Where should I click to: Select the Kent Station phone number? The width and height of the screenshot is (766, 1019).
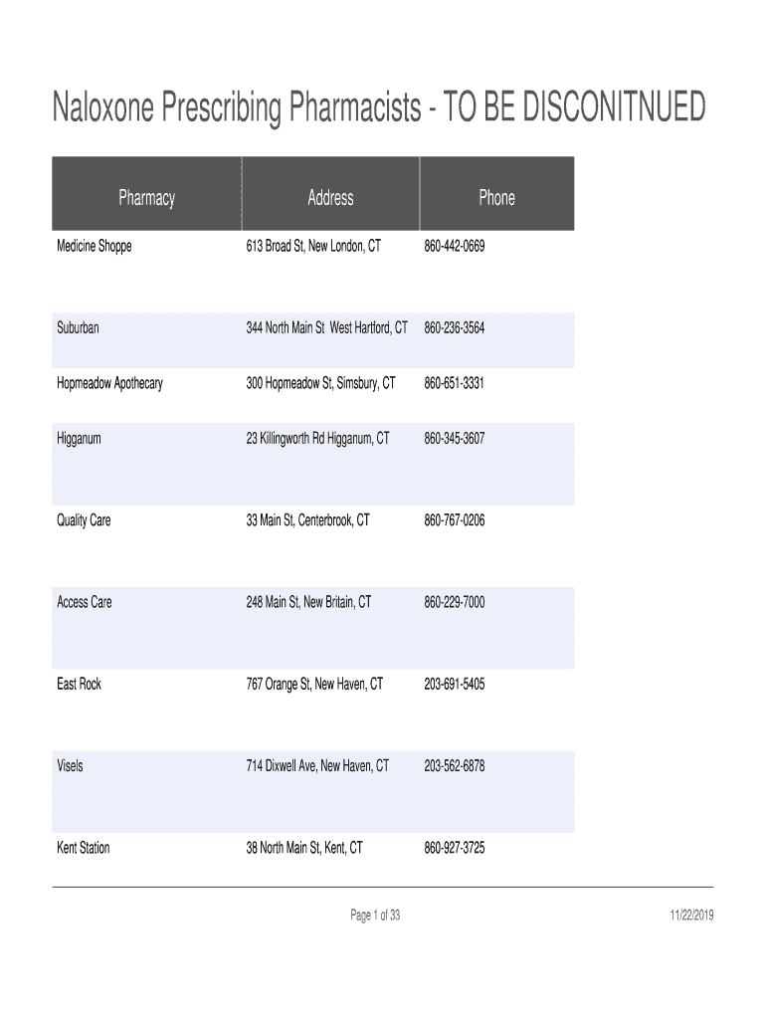[455, 849]
